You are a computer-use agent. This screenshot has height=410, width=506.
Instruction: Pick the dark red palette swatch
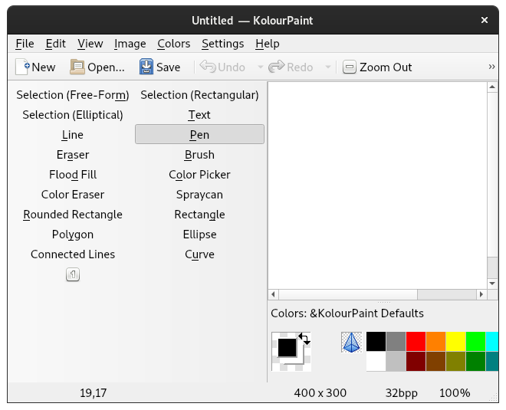point(416,361)
